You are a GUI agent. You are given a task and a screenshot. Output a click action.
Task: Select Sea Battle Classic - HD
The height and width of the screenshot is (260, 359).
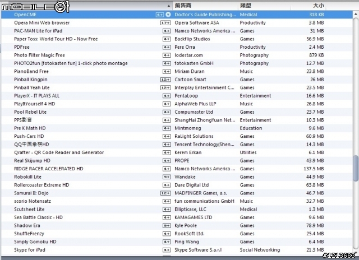click(x=177, y=217)
